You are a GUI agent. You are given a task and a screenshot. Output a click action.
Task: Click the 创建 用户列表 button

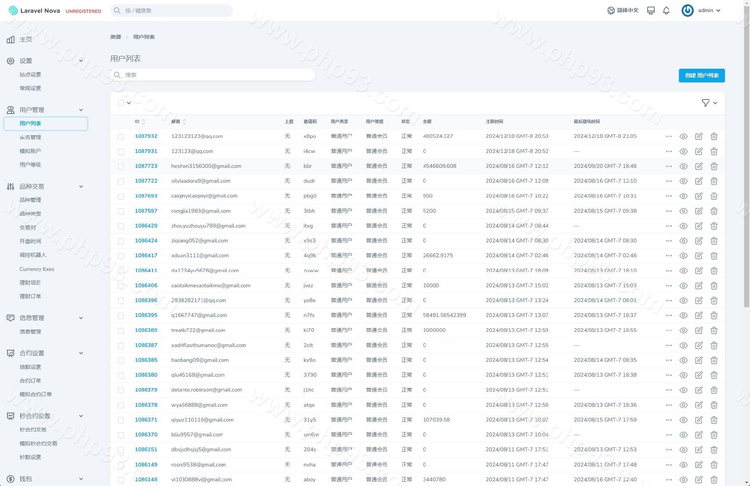click(x=701, y=75)
